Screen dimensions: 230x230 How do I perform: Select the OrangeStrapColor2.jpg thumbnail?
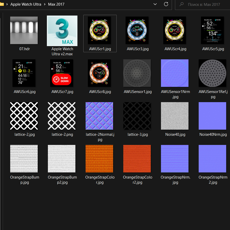tap(137, 159)
